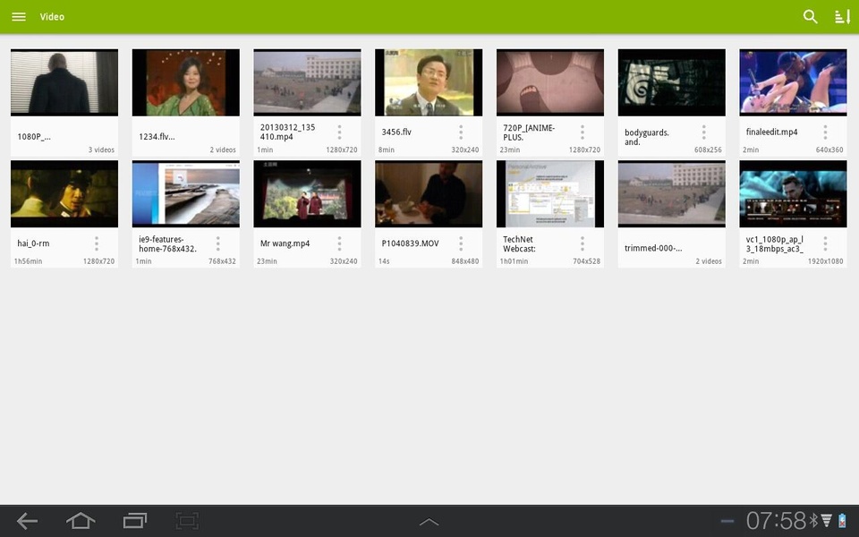Open options menu for hai_0-rm video
Viewport: 859px width, 537px height.
[97, 243]
